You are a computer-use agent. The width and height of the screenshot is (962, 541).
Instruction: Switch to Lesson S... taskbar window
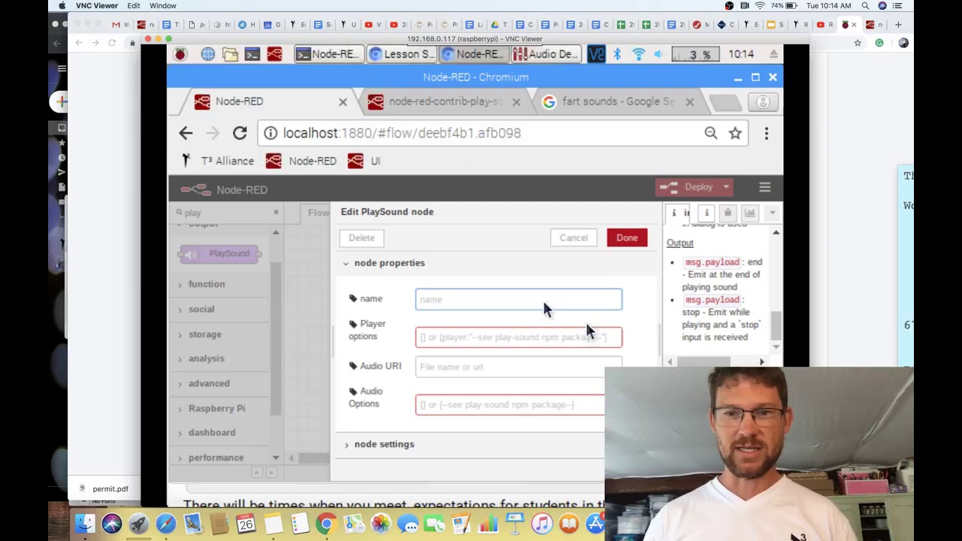pos(402,54)
